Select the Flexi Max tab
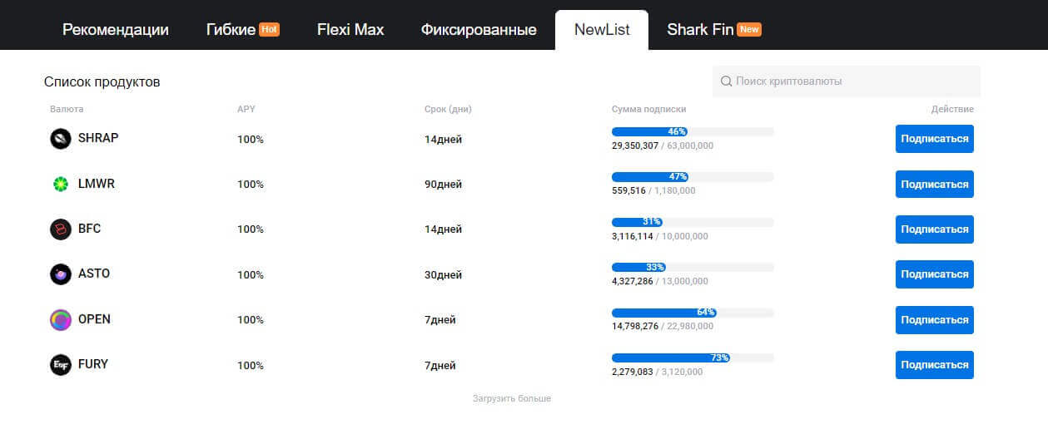This screenshot has height=434, width=1048. (350, 30)
